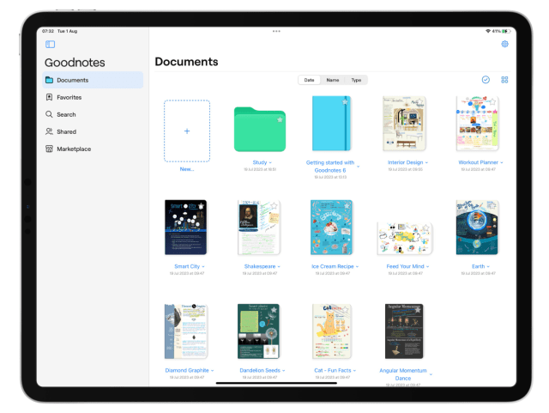The image size is (549, 413).
Task: Expand the Study folder name chevron
Action: click(270, 162)
